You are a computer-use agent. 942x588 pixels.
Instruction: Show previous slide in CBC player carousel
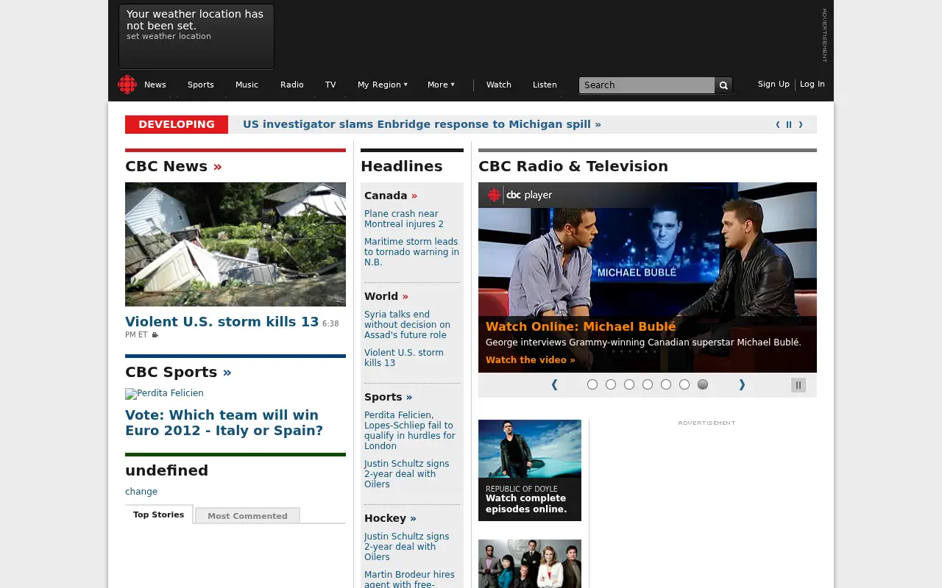pyautogui.click(x=555, y=384)
